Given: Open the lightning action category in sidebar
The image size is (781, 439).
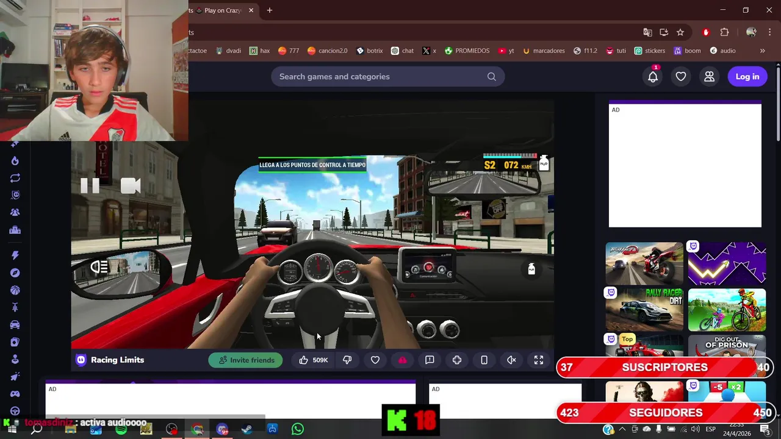Looking at the screenshot, I should [x=15, y=255].
